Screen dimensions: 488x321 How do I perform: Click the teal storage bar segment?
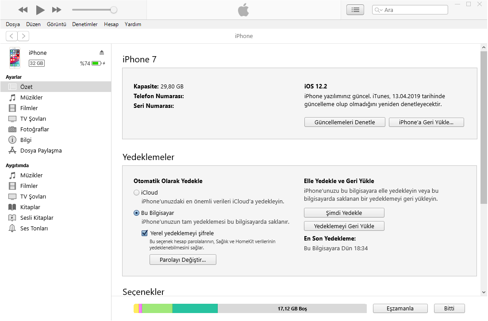coord(195,309)
